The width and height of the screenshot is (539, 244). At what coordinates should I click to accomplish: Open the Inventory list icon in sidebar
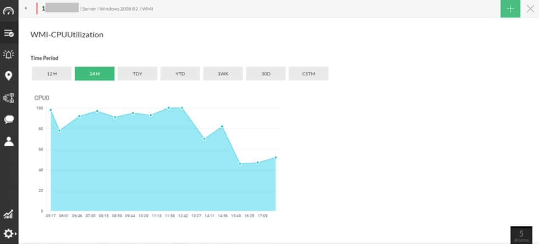(8, 33)
